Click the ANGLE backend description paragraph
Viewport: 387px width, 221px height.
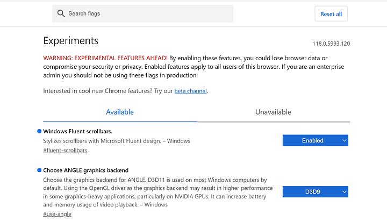(158, 193)
